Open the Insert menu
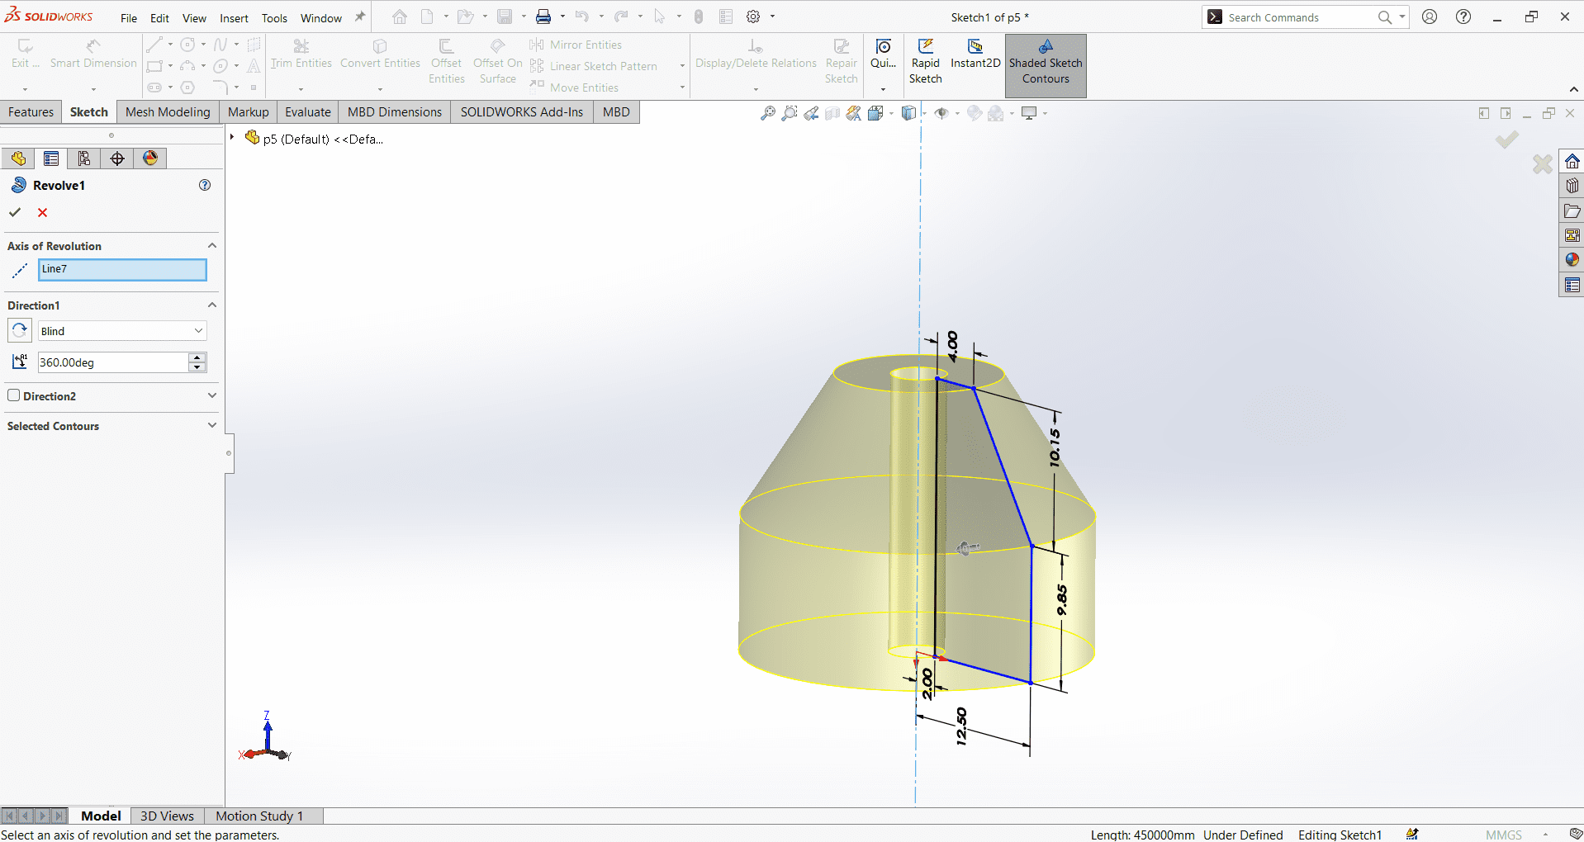The image size is (1584, 842). [234, 18]
